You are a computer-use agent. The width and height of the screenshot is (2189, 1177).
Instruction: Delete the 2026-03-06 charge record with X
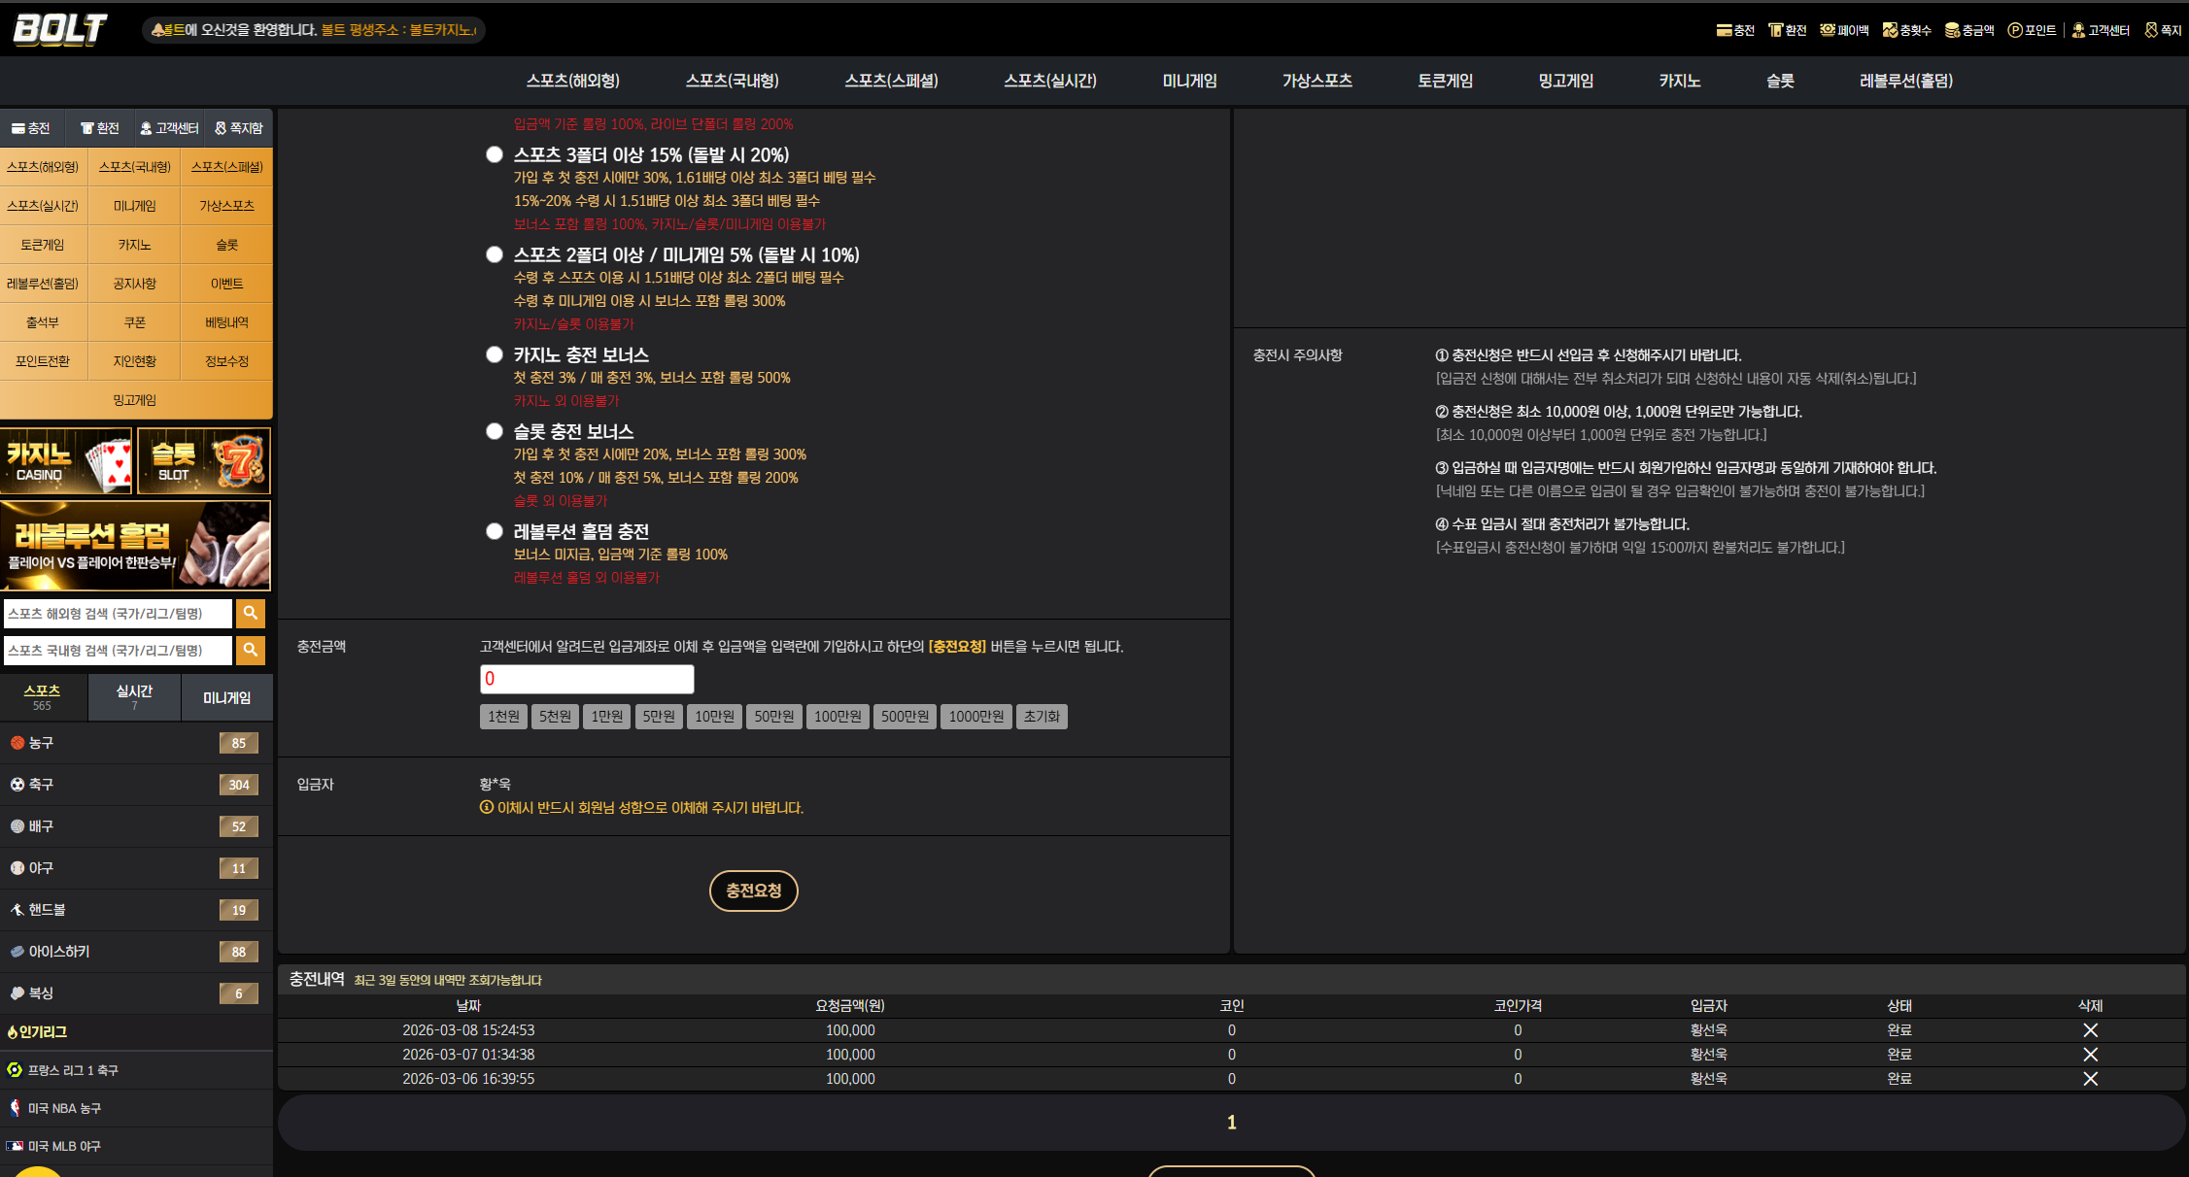[2090, 1079]
